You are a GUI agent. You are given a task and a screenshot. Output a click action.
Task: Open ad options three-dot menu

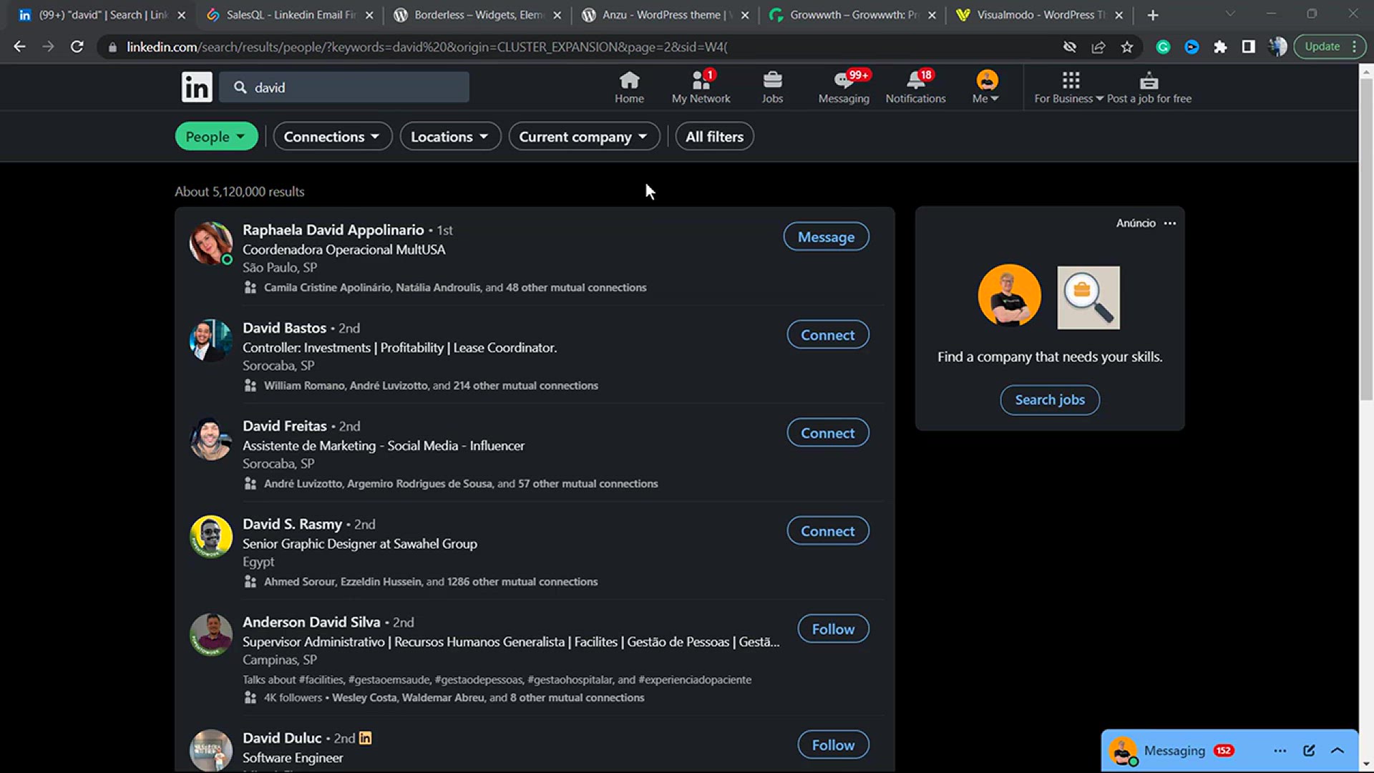point(1169,223)
